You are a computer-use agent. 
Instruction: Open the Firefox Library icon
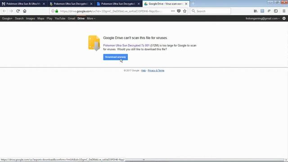click(256, 11)
